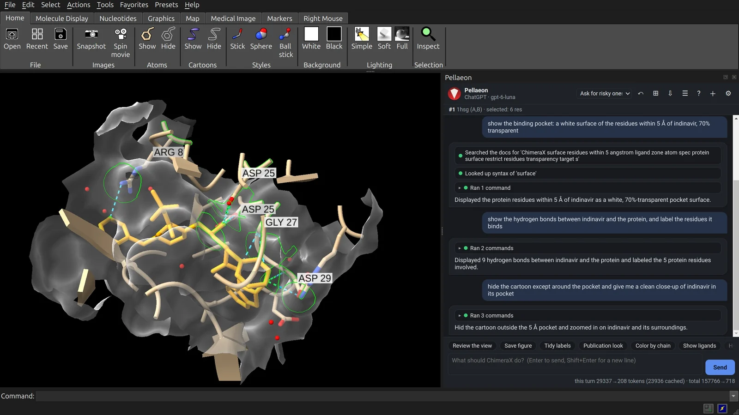Open the Command line history dropdown

point(733,396)
